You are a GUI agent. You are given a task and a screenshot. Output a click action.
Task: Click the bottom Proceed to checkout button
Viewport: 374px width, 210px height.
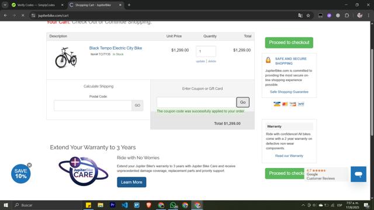click(x=285, y=173)
